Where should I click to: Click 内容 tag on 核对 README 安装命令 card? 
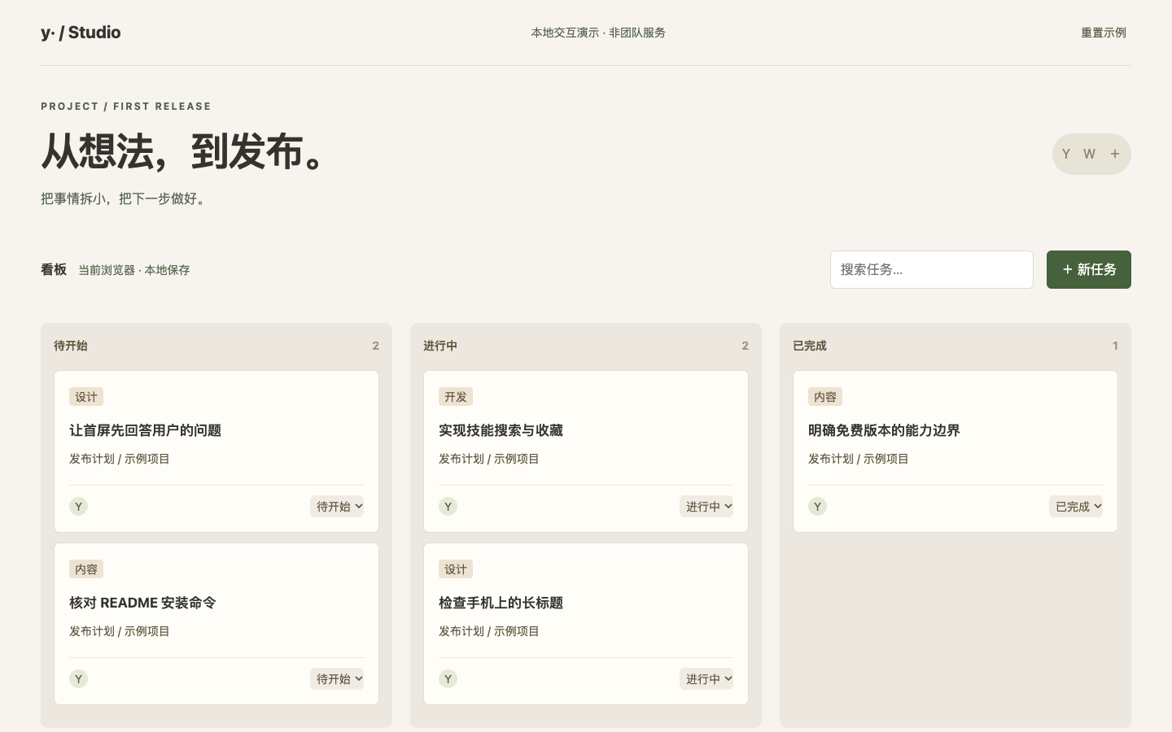[86, 569]
